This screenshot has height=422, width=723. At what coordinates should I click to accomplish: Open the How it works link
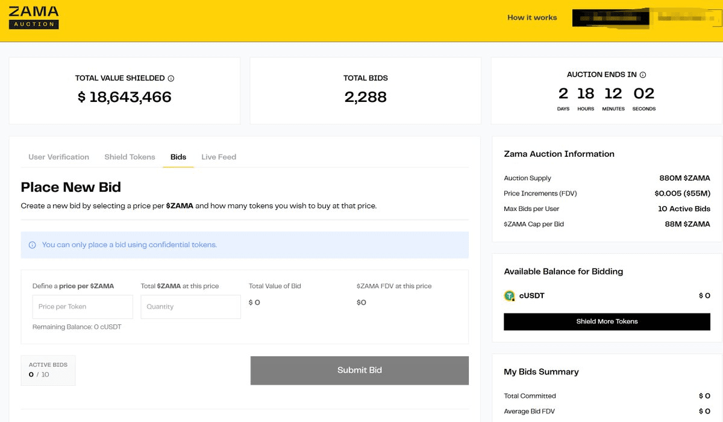pos(532,17)
